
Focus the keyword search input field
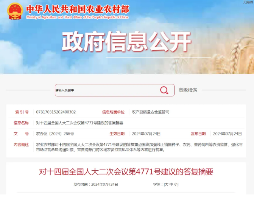106,90
